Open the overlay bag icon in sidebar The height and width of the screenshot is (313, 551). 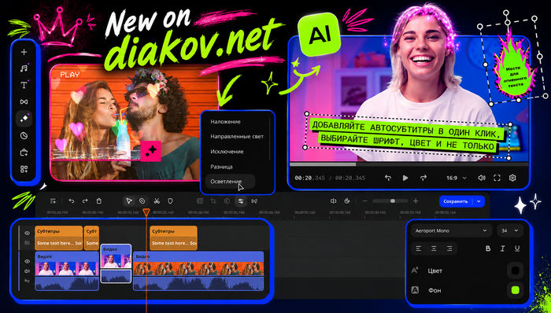click(24, 153)
